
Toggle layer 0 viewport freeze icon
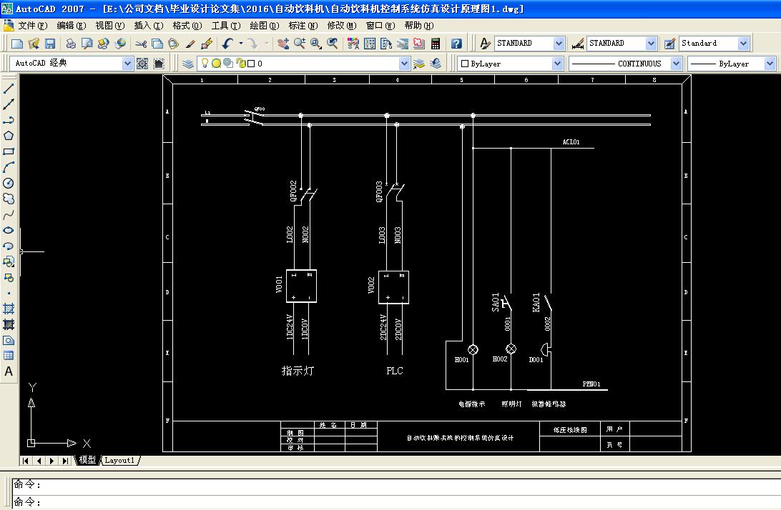[229, 63]
